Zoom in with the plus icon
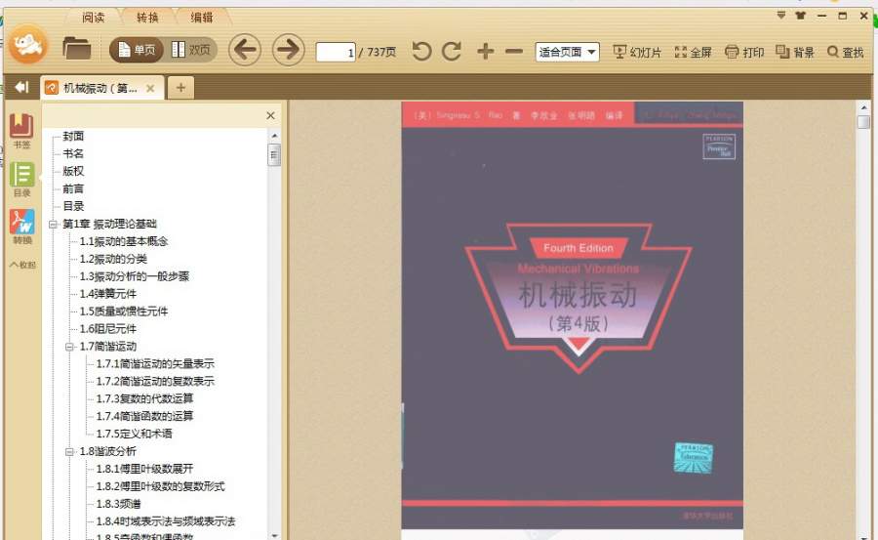 (485, 52)
